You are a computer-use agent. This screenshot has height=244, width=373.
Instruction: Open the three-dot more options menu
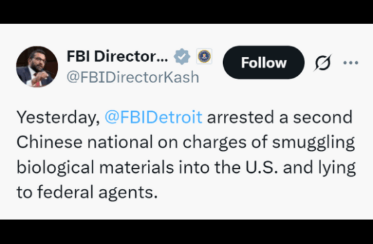point(350,62)
